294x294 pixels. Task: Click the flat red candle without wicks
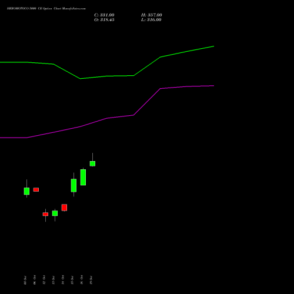36,189
